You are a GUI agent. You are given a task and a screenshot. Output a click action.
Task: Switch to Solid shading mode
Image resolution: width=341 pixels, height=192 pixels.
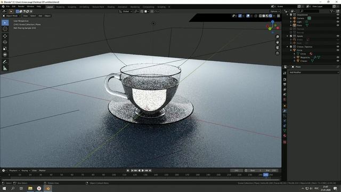(264, 16)
